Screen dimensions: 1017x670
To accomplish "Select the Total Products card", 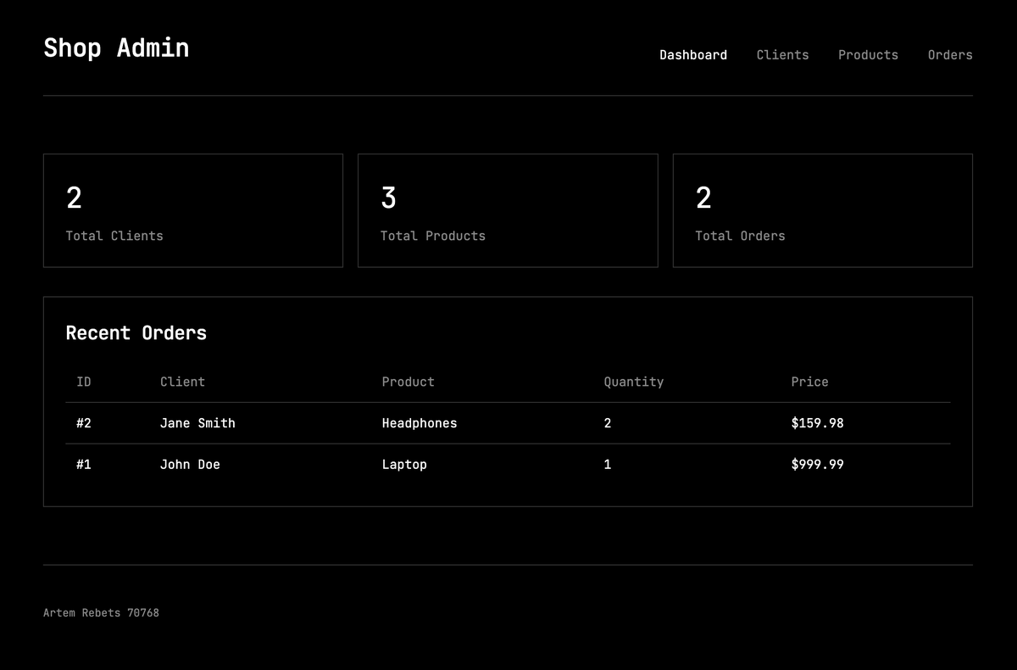I will [x=508, y=210].
